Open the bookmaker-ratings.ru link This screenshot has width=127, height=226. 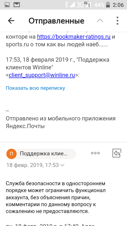(74, 37)
